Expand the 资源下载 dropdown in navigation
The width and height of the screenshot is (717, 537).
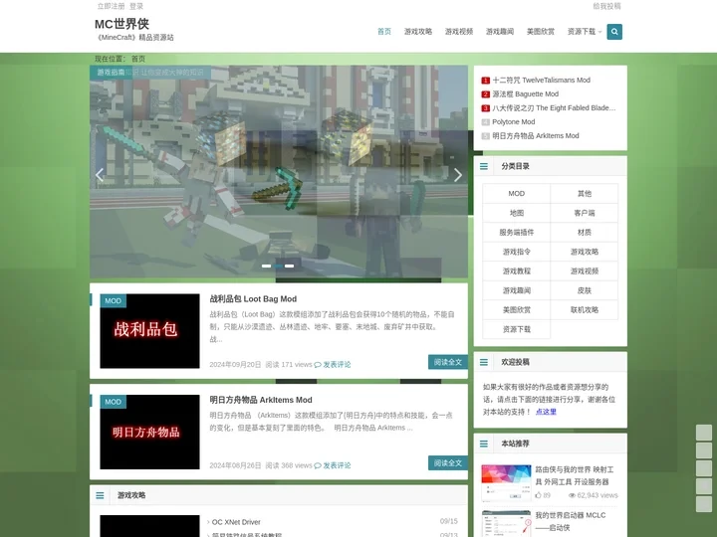[x=585, y=32]
